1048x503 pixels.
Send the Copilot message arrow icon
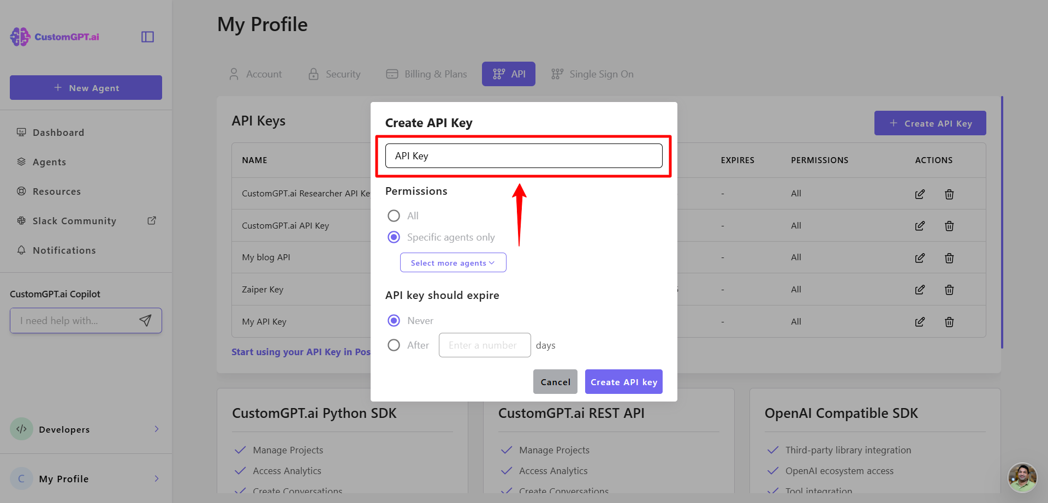(145, 320)
